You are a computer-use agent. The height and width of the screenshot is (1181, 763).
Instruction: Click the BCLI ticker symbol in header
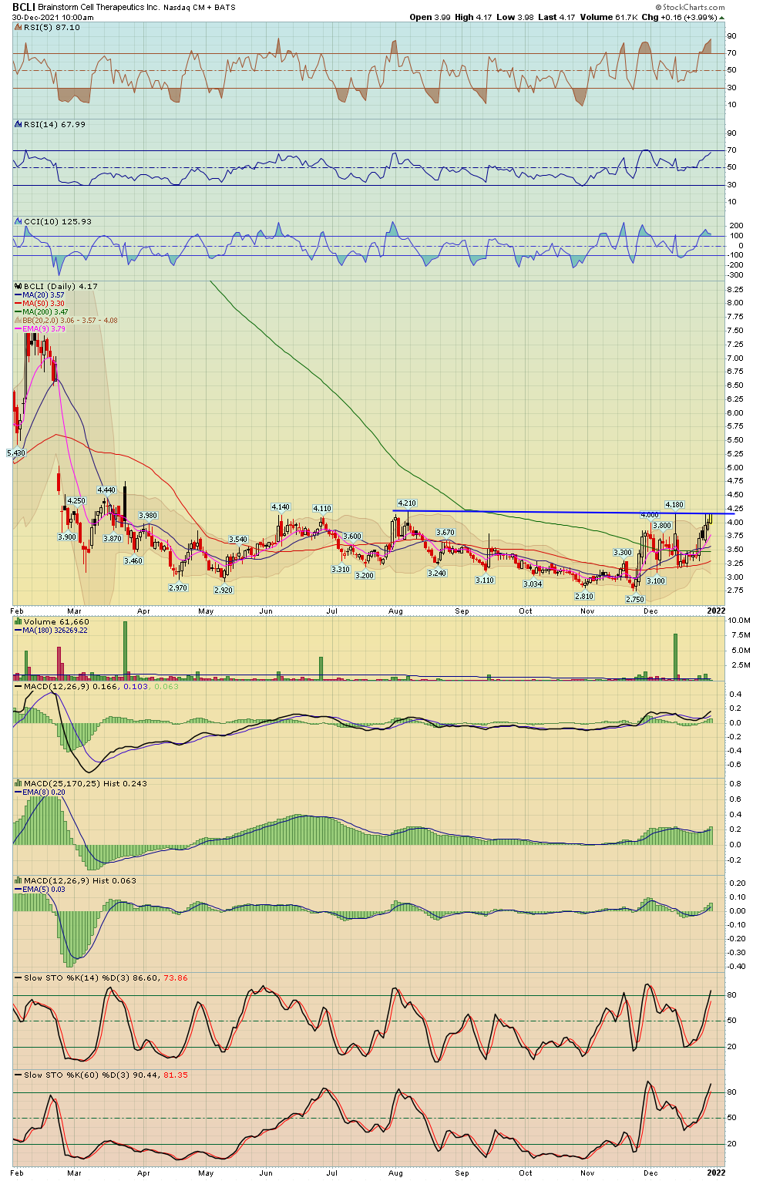pos(23,7)
